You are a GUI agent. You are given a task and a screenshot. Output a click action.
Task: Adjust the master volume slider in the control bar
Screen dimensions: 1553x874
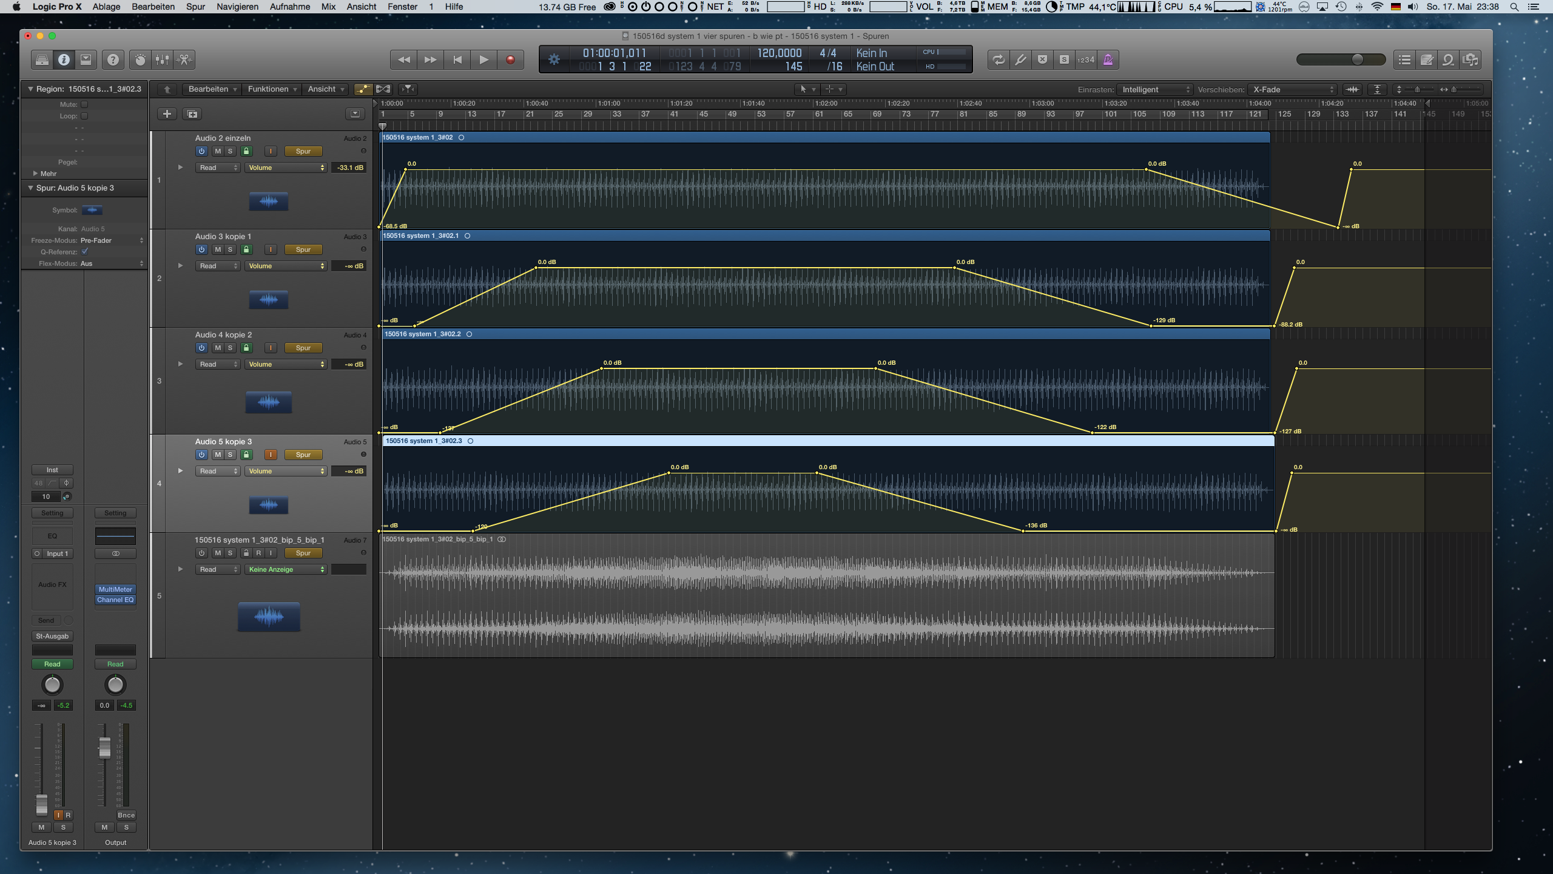click(x=1358, y=59)
